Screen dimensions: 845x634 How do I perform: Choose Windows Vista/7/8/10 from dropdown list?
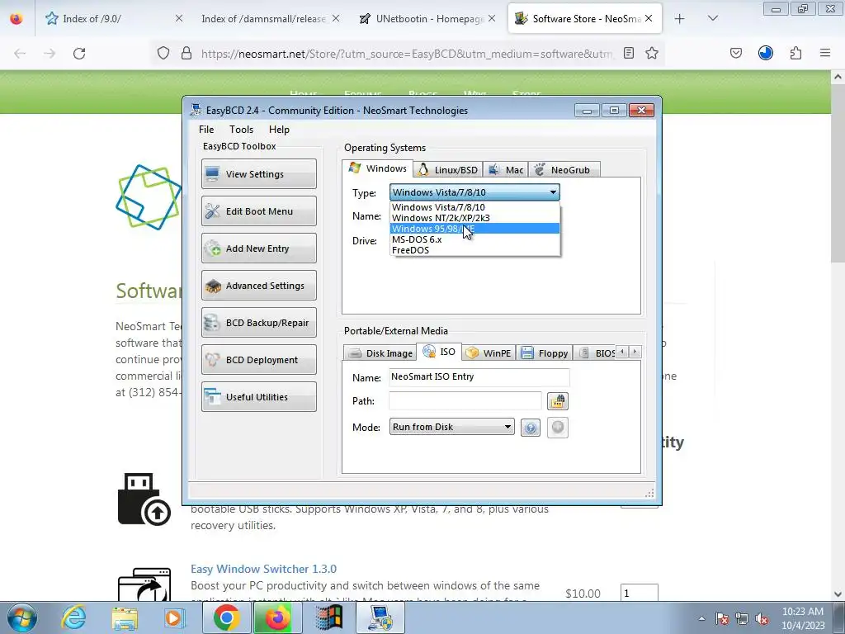474,207
